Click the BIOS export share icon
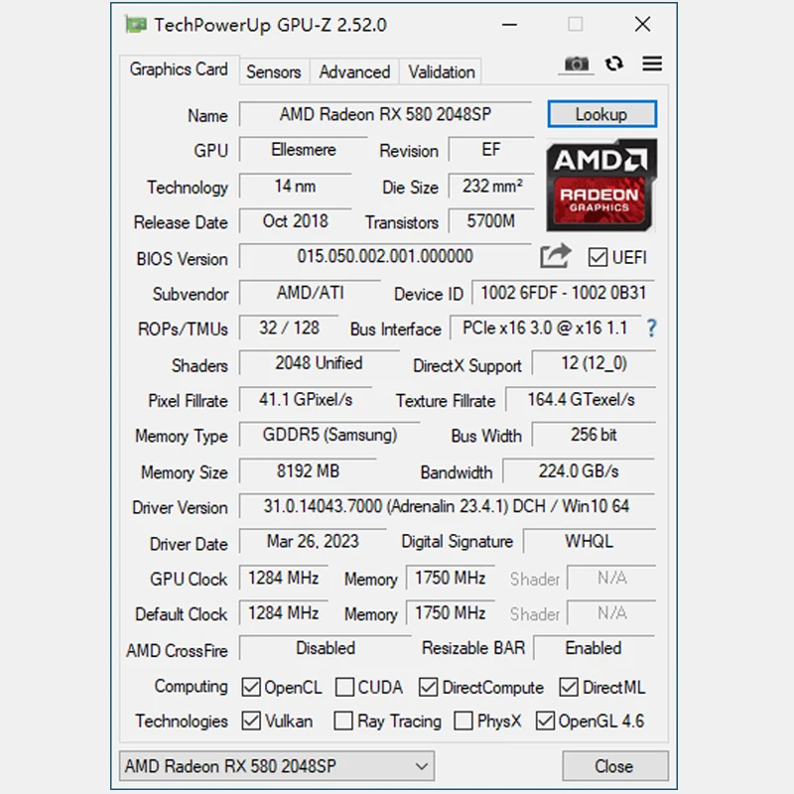This screenshot has width=794, height=794. 555,256
